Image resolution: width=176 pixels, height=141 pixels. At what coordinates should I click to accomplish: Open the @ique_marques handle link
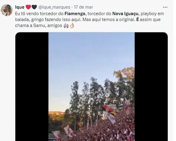(x=54, y=7)
